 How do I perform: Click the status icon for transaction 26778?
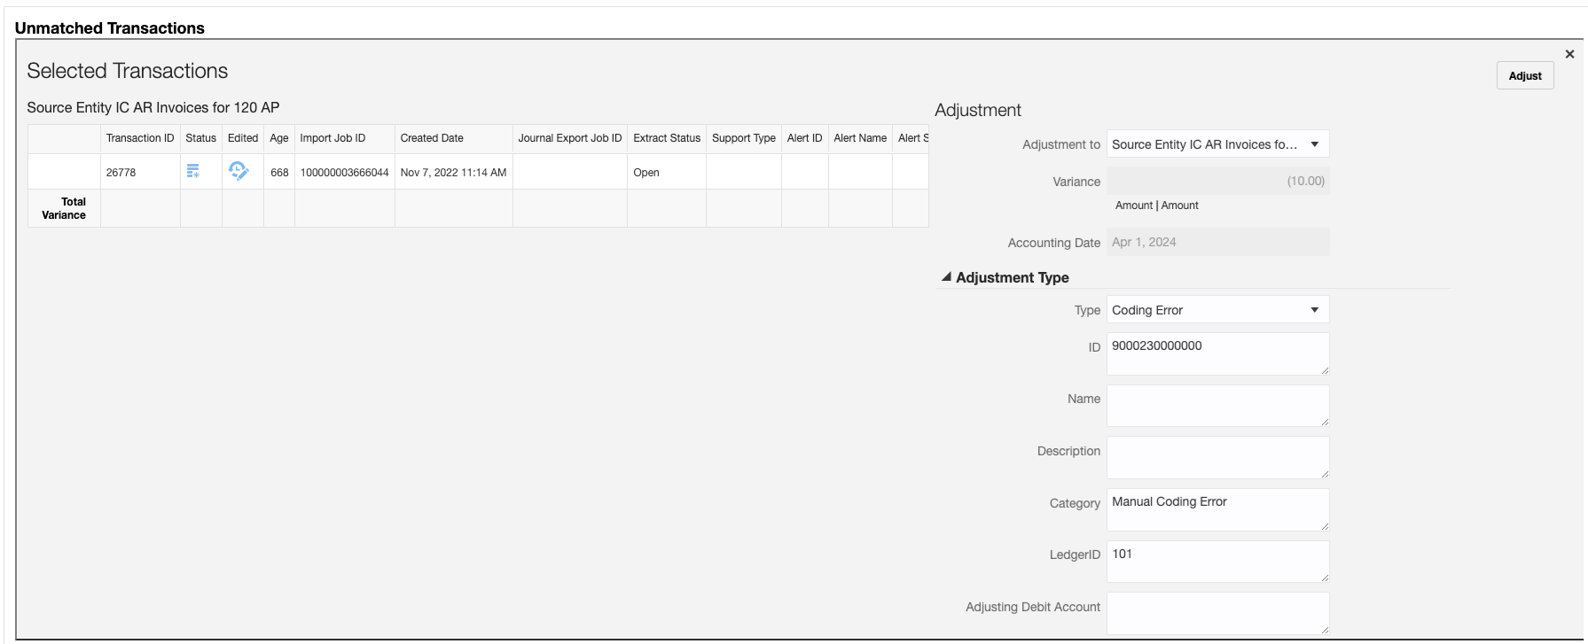click(x=192, y=171)
